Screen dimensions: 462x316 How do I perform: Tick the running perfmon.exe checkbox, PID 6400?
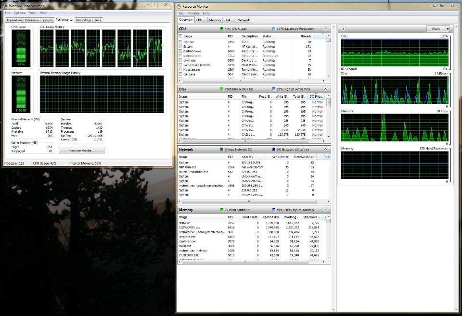point(180,51)
